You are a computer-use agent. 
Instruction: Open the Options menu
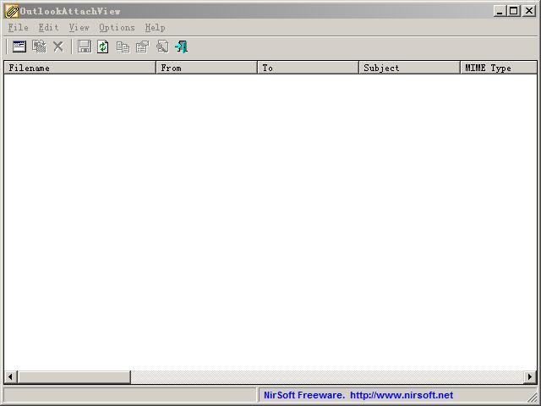click(117, 27)
